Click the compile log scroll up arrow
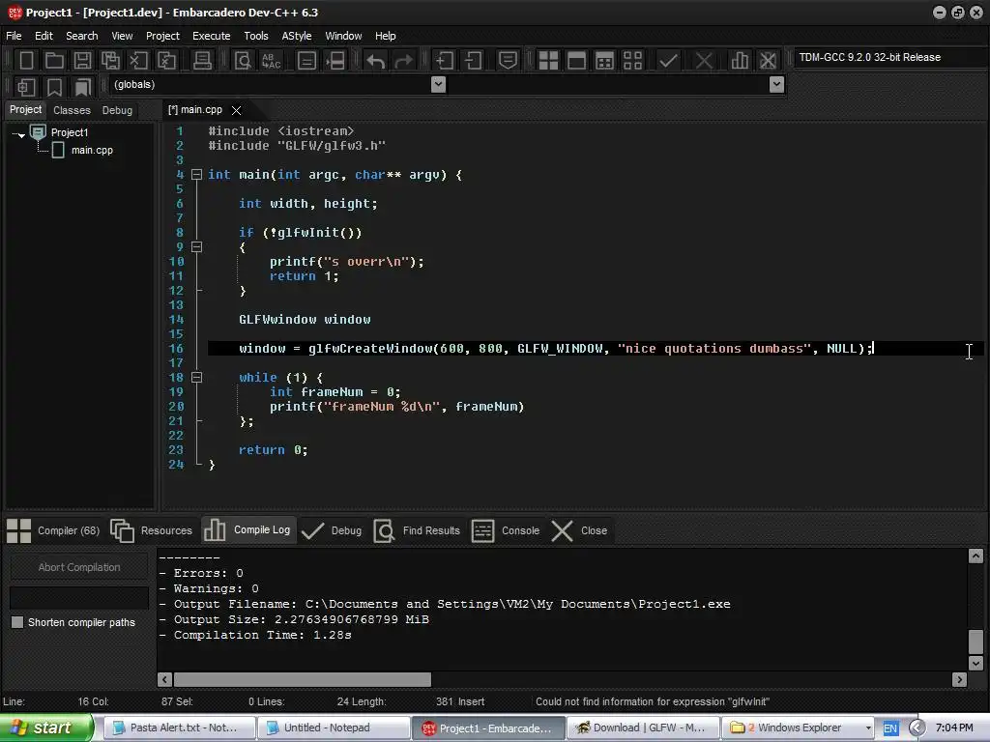Image resolution: width=990 pixels, height=742 pixels. pyautogui.click(x=975, y=556)
